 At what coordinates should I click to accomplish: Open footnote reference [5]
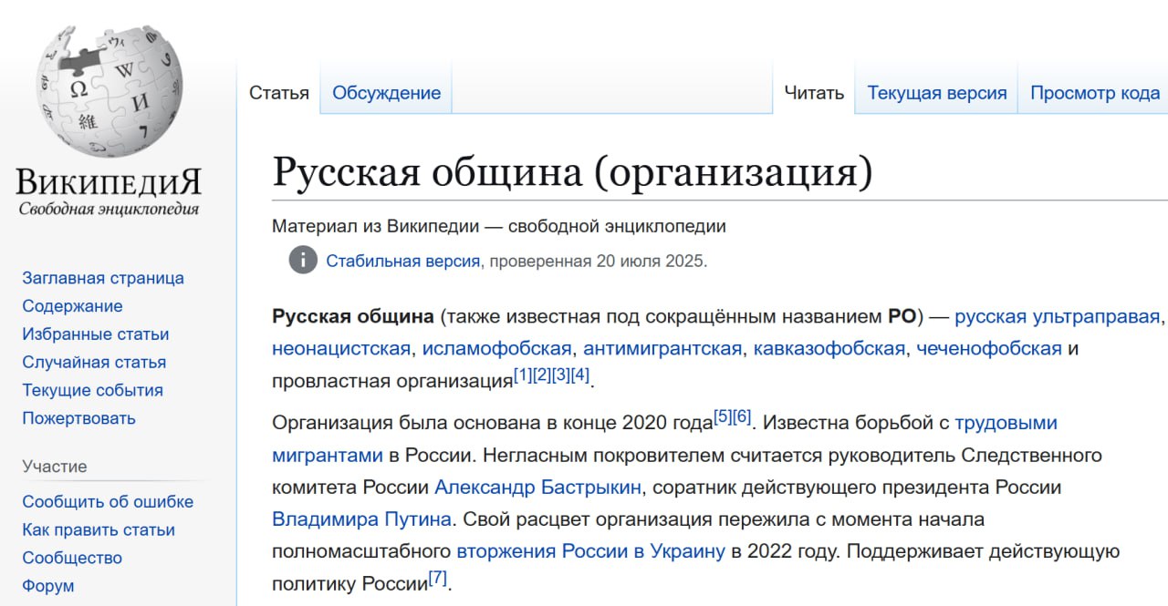tap(723, 416)
